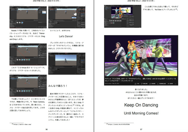Click the "Until Morning Comes!" line
Image resolution: width=188 pixels, height=132 pixels.
point(141,113)
